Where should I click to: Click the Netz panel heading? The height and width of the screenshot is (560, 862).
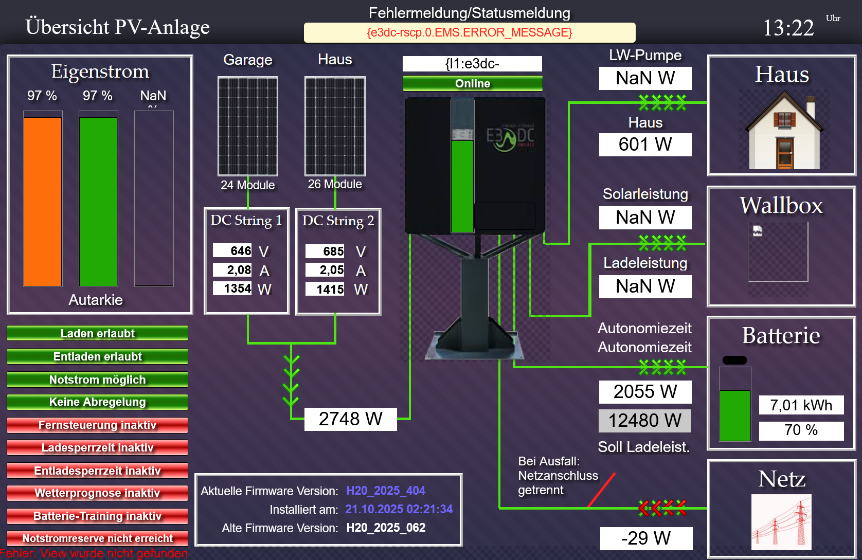pos(782,479)
